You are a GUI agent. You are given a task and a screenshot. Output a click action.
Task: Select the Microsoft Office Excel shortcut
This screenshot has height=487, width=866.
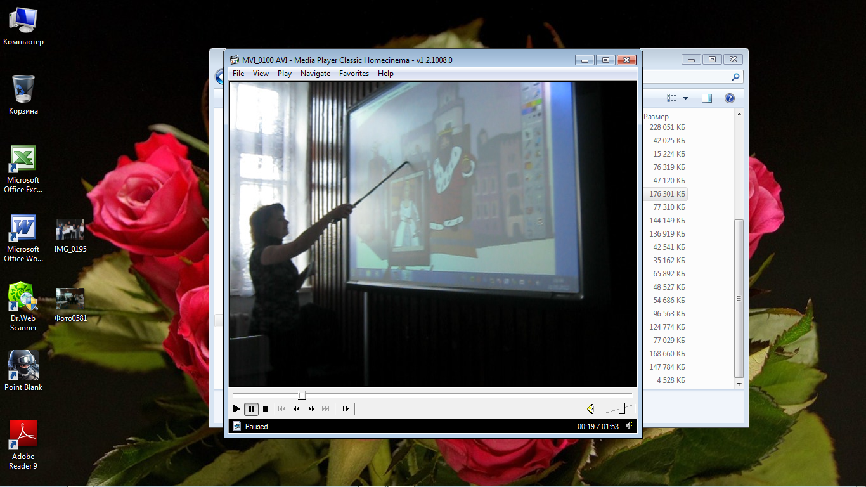pos(23,169)
